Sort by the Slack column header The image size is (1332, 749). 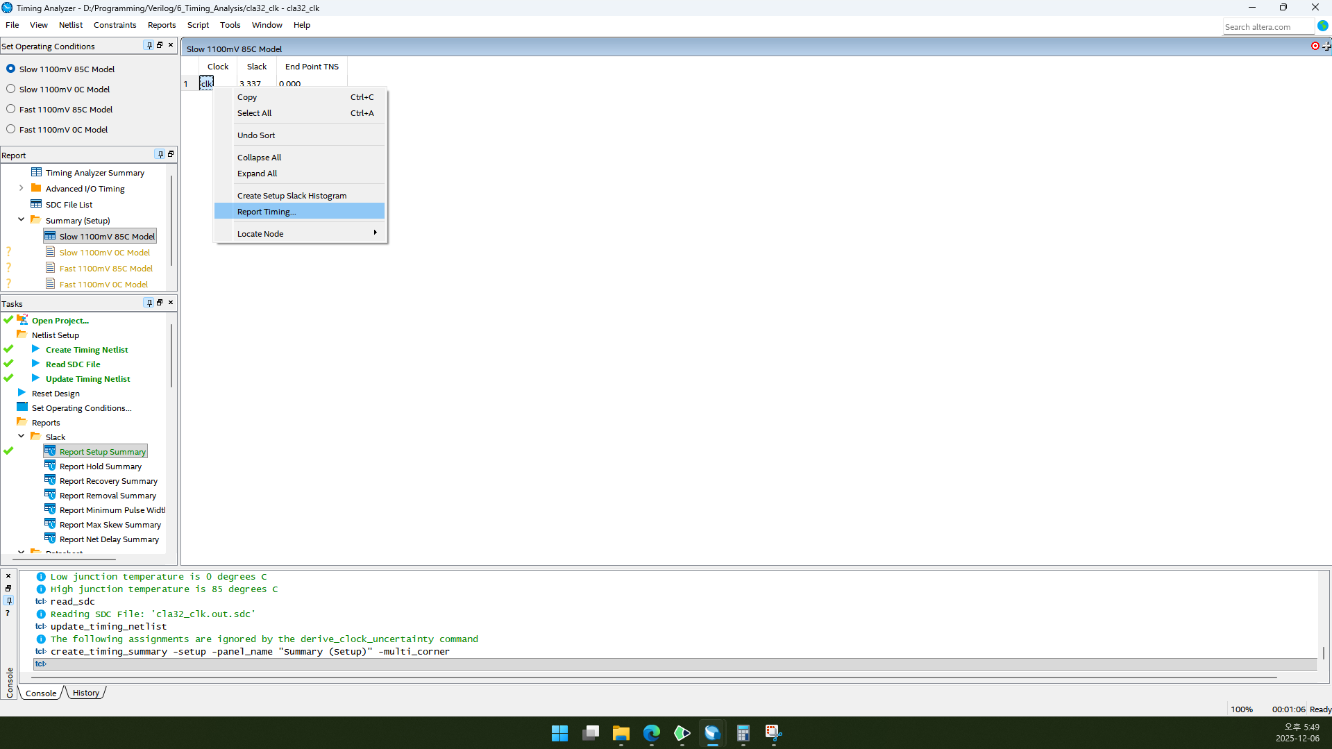click(x=256, y=67)
